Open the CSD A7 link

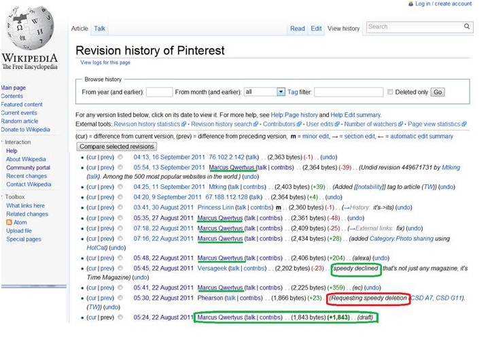click(x=421, y=298)
